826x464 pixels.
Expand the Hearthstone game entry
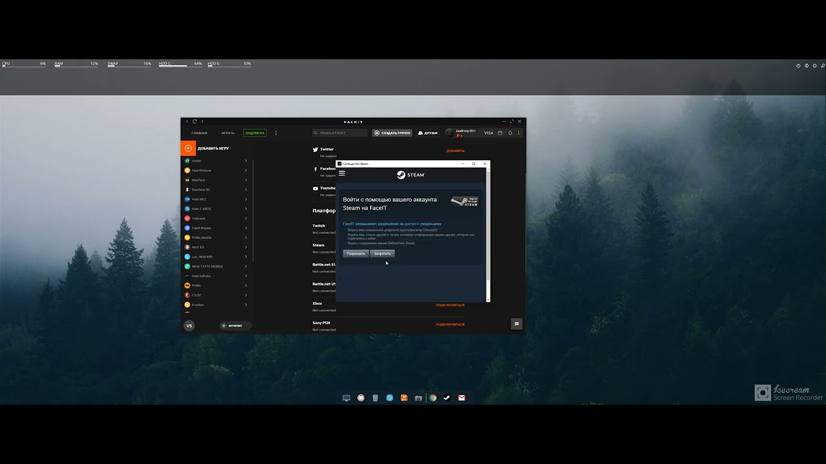[246, 170]
